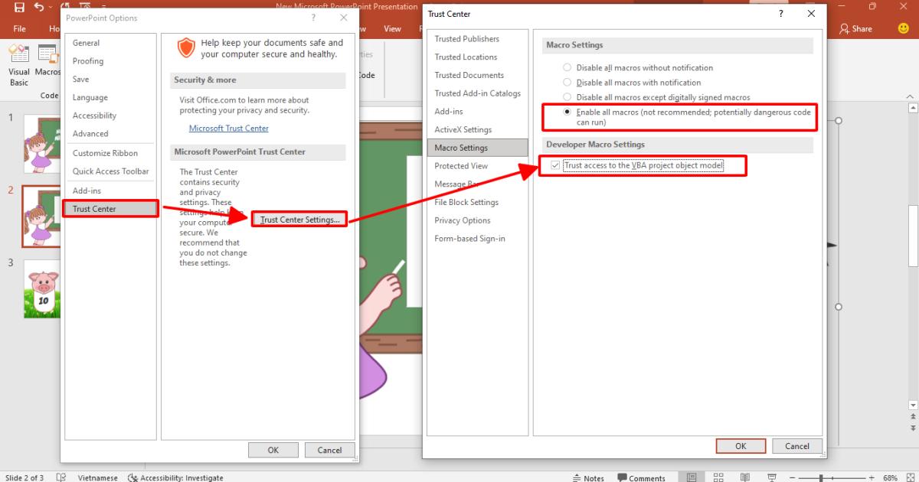Select Quick Access Toolbar in PowerPoint Options

point(111,171)
